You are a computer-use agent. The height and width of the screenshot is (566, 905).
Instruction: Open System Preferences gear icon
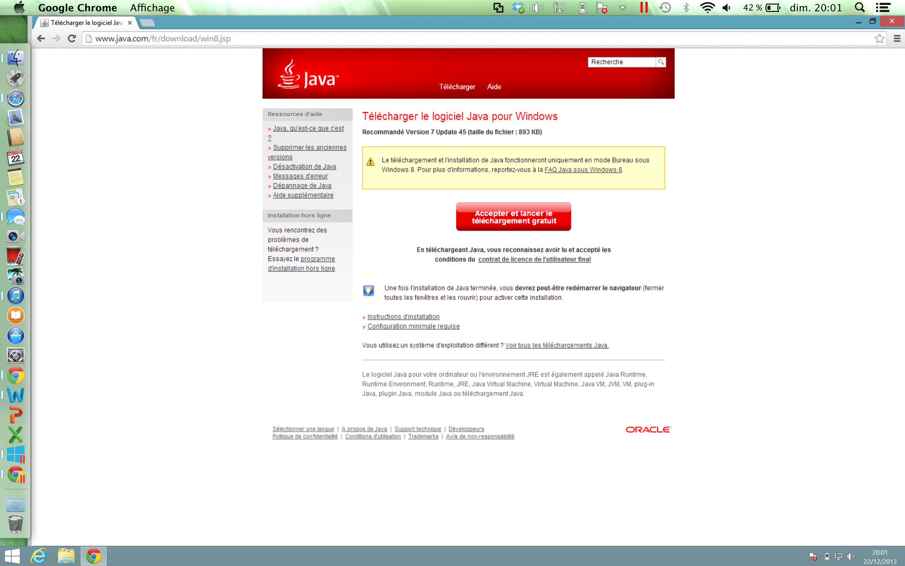(15, 355)
